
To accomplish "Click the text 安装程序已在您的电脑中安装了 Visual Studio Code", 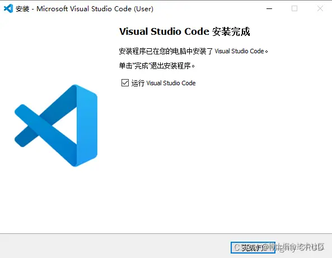I will tap(193, 51).
